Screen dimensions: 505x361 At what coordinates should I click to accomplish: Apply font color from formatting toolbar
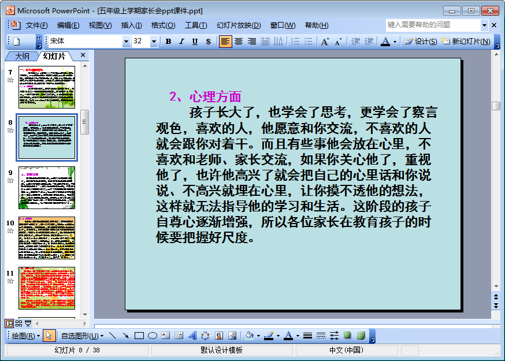click(385, 41)
